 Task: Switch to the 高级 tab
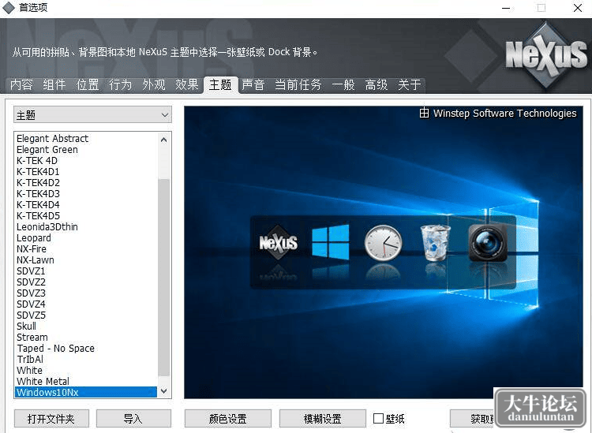click(377, 84)
